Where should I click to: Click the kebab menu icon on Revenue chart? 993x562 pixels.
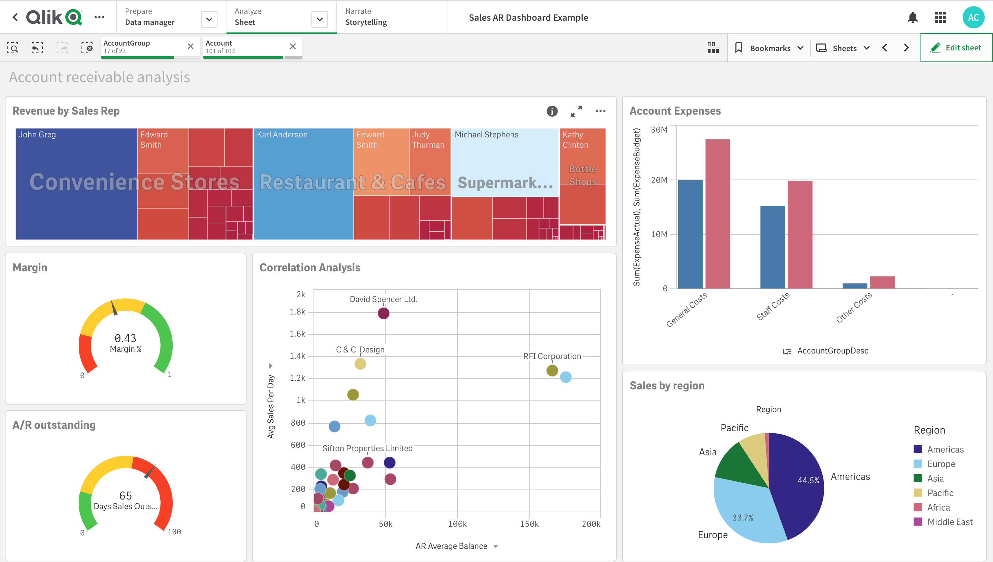click(x=600, y=112)
